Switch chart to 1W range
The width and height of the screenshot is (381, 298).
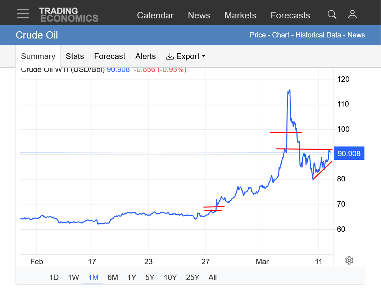pyautogui.click(x=73, y=277)
